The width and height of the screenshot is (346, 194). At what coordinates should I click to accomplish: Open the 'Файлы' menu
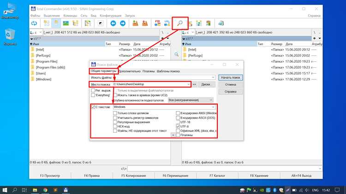pos(35,16)
